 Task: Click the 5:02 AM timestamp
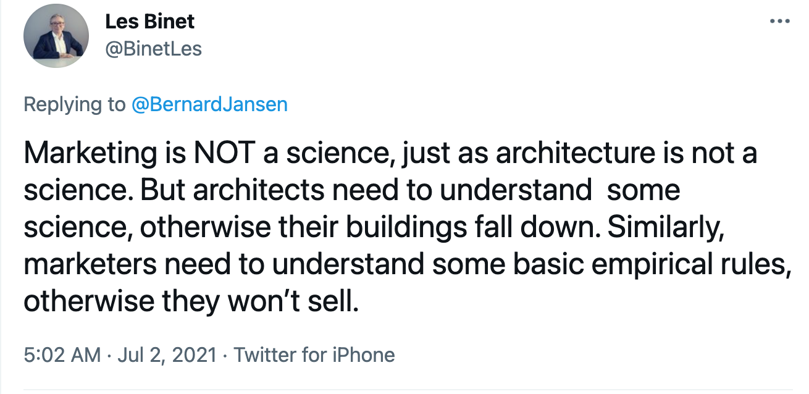pos(62,354)
